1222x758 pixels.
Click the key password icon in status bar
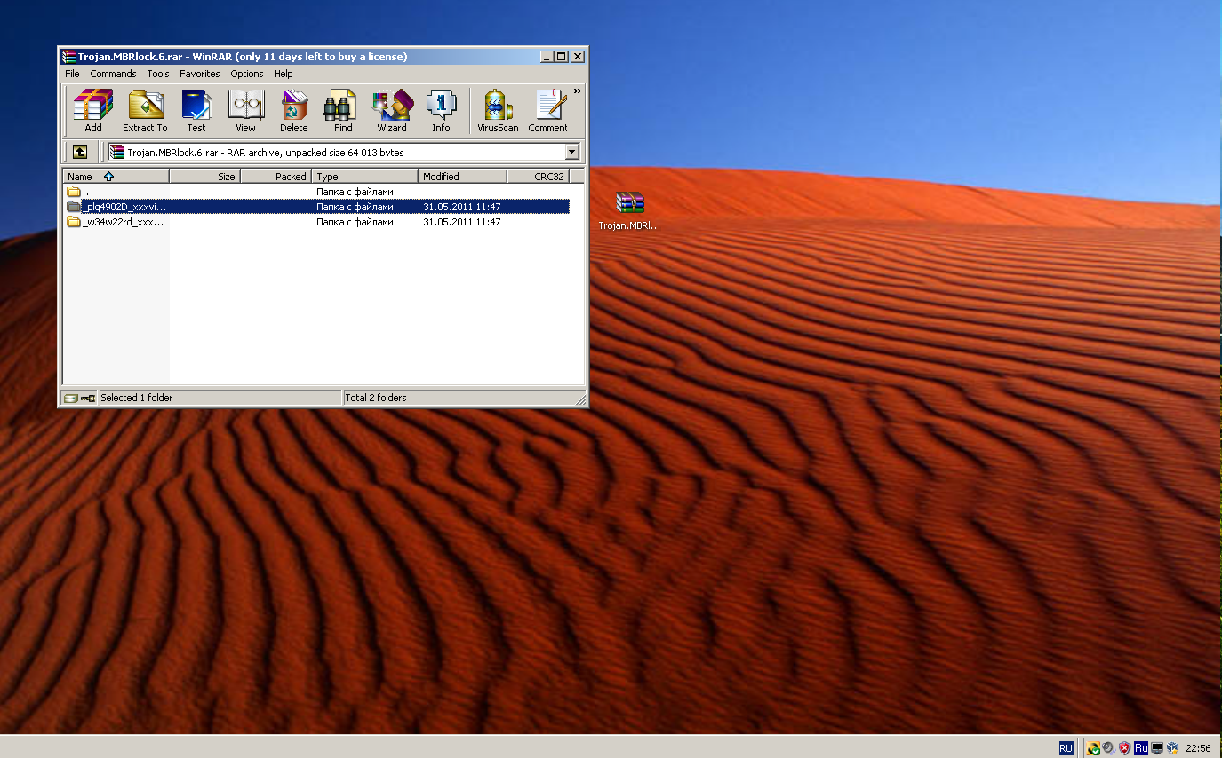point(87,398)
